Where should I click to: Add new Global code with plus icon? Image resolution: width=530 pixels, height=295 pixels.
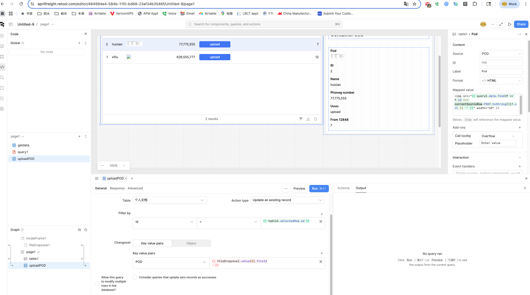79,43
